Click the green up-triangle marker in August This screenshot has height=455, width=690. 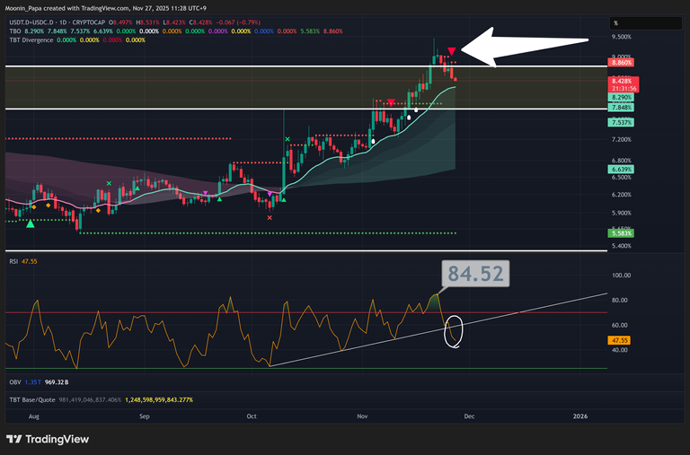tap(31, 223)
